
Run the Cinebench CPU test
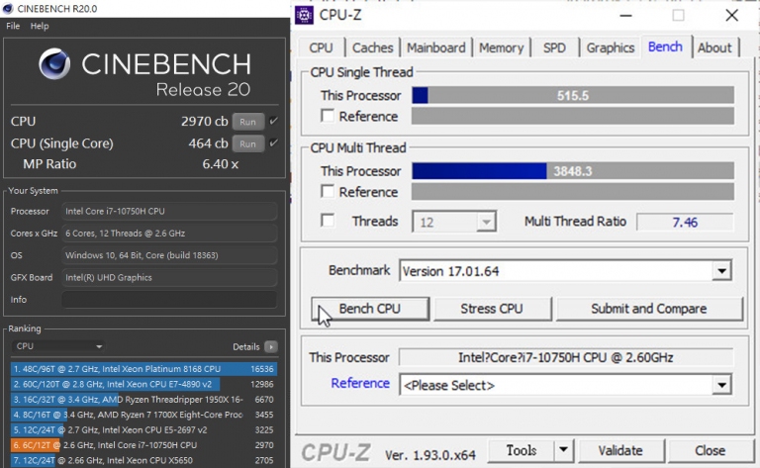[x=247, y=122]
